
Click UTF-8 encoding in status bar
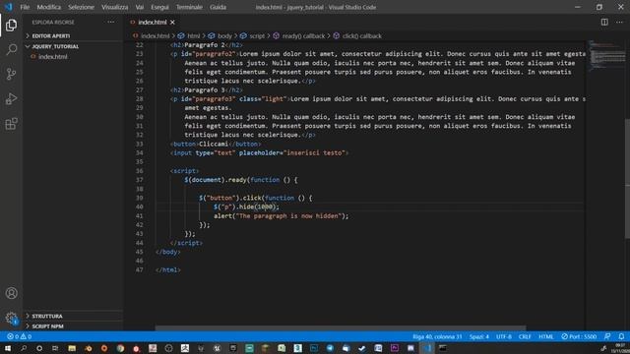tap(504, 336)
